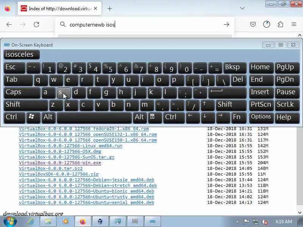Open VirtualBox-6.0.0-127566-OSX.dmg link
303x227 pixels.
60,151
